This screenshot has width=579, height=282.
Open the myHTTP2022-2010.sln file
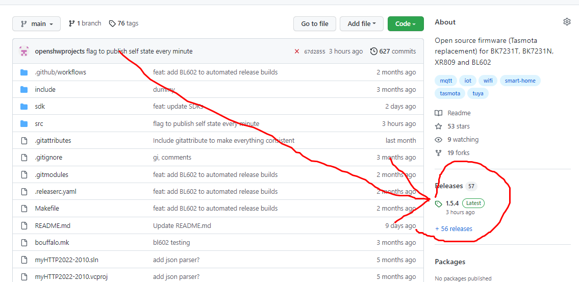coord(66,260)
